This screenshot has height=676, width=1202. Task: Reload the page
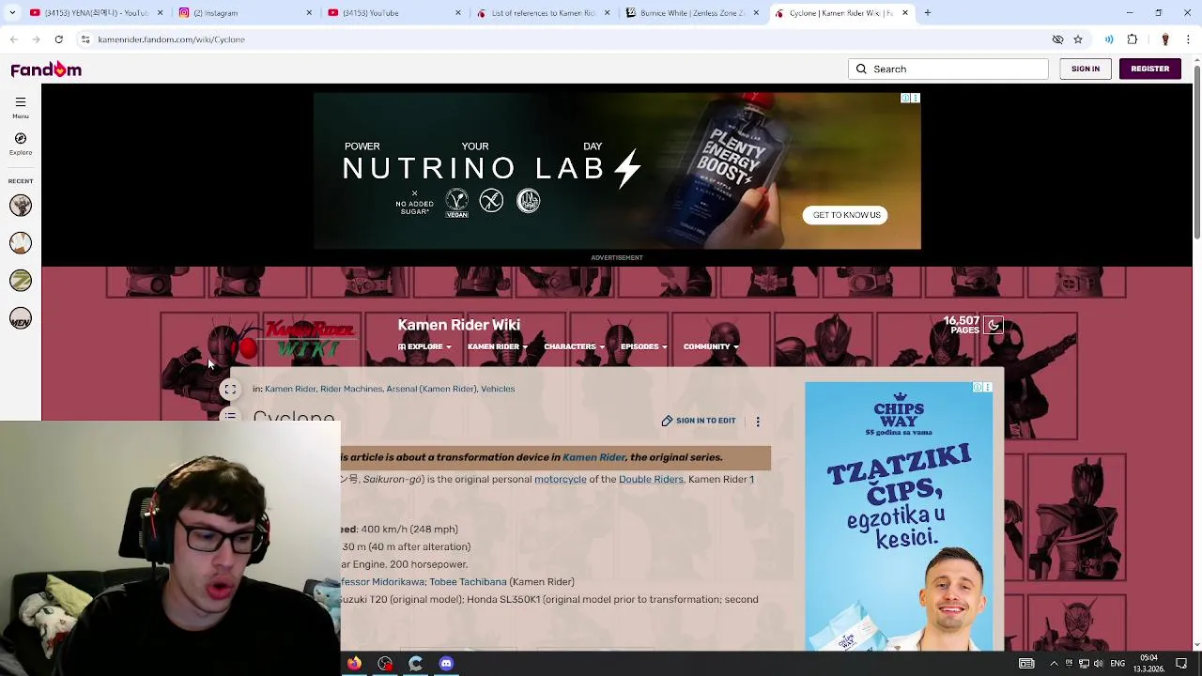(58, 39)
